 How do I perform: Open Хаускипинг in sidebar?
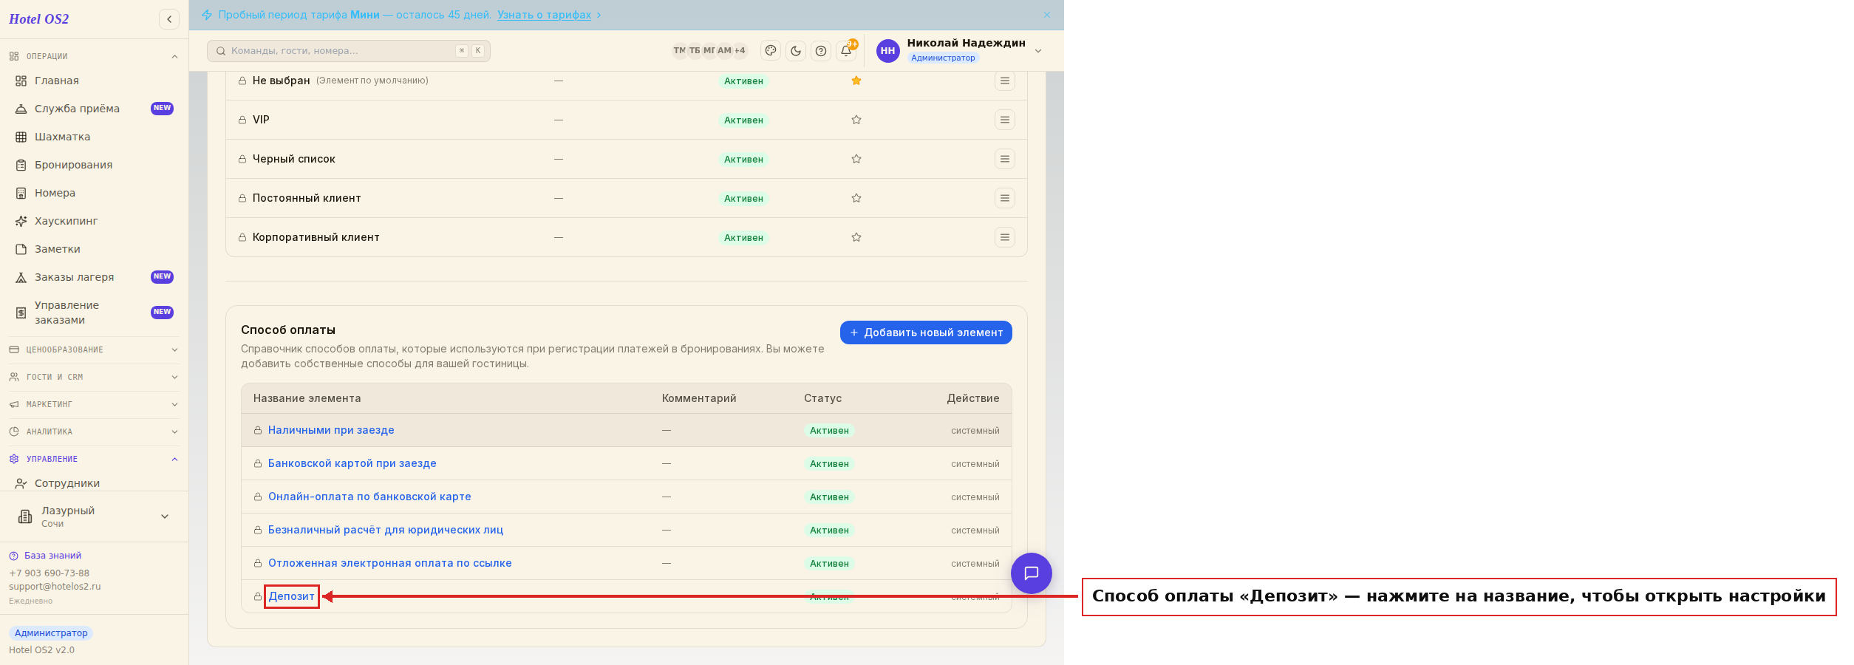(94, 221)
